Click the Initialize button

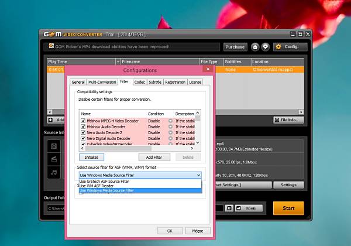tap(92, 158)
